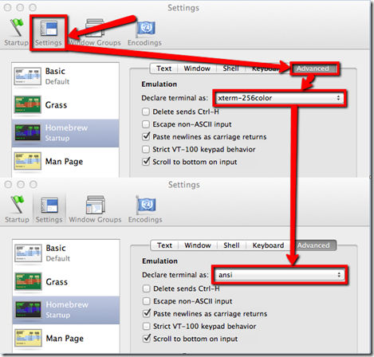Screen dimensions: 374x357
Task: Switch to Window tab in xterm-256color window
Action: 197,69
